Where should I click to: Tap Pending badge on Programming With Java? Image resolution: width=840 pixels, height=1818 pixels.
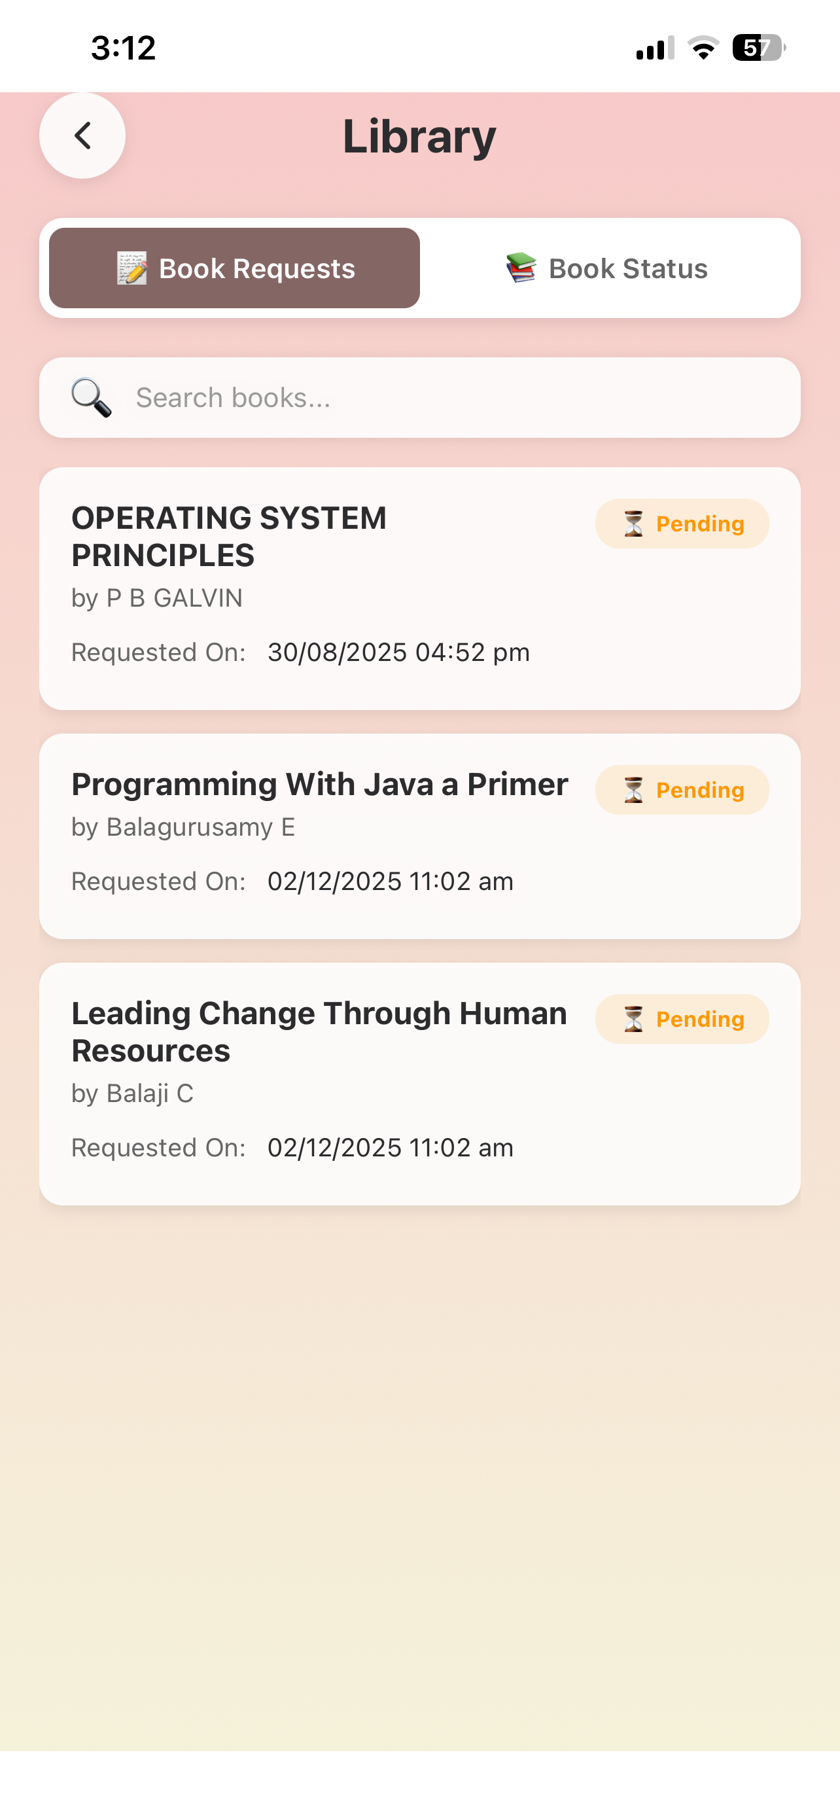tap(682, 790)
